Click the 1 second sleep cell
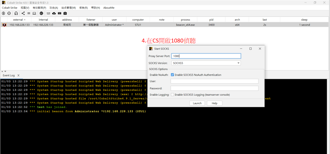 point(305,25)
